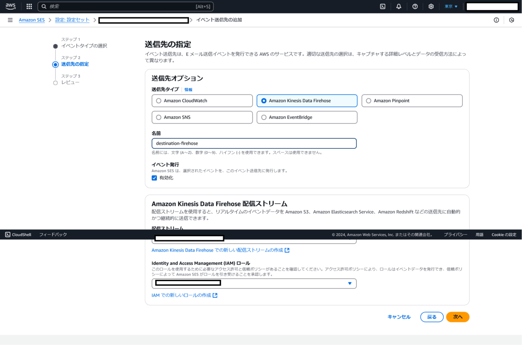
Task: Open プライバシー footer link
Action: click(455, 234)
